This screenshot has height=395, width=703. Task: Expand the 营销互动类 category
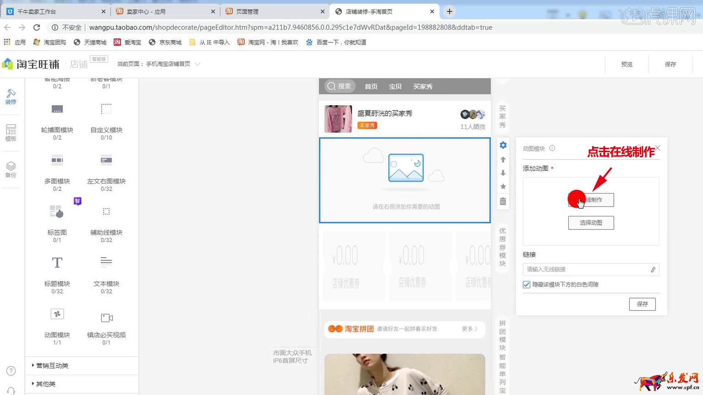(x=52, y=365)
